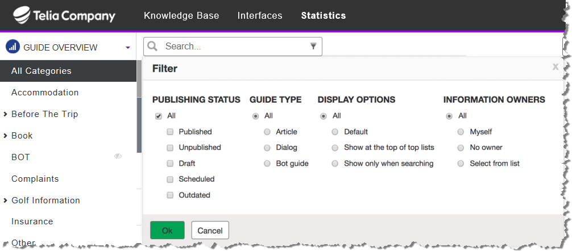Select the Myself owner radio button
The height and width of the screenshot is (251, 572).
point(461,132)
